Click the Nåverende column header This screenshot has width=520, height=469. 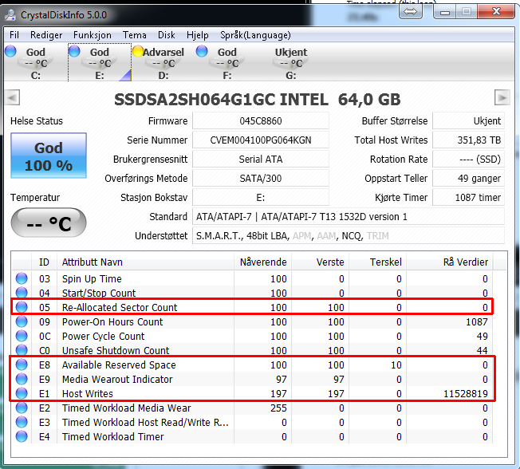click(x=262, y=262)
